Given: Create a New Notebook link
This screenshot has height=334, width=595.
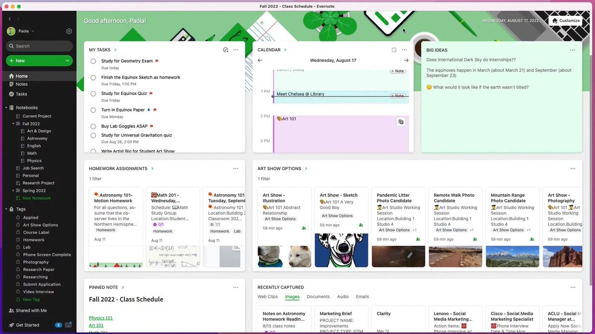Looking at the screenshot, I should (37, 198).
